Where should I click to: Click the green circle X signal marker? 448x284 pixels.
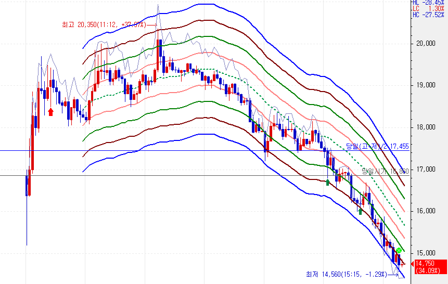[399, 251]
